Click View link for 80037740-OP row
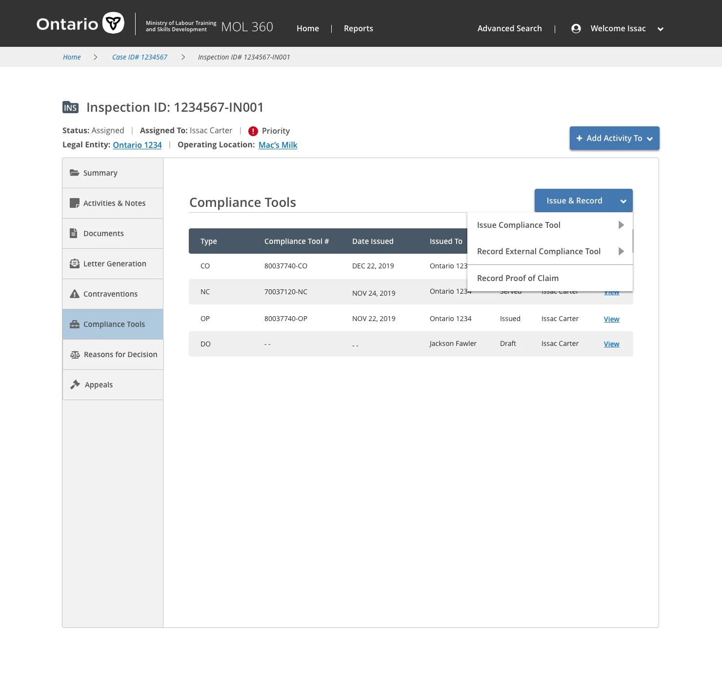This screenshot has height=686, width=722. pyautogui.click(x=611, y=319)
